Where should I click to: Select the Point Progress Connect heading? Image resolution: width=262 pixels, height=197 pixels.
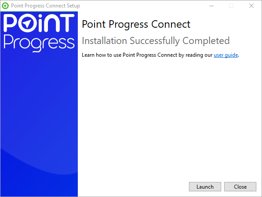point(136,25)
